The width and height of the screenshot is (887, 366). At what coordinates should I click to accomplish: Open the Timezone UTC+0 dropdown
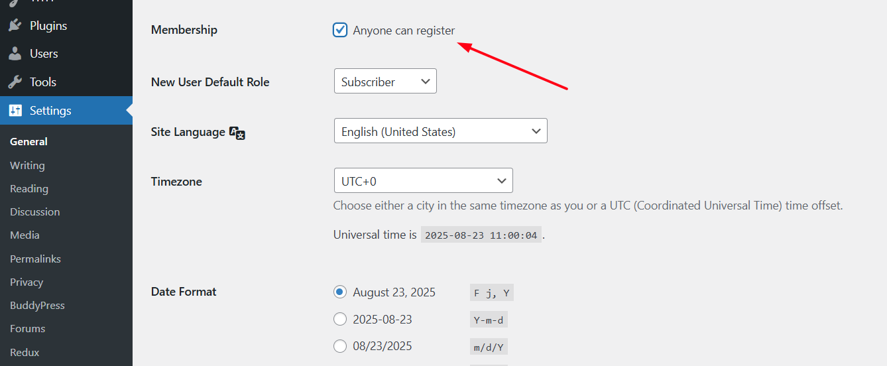tap(423, 181)
